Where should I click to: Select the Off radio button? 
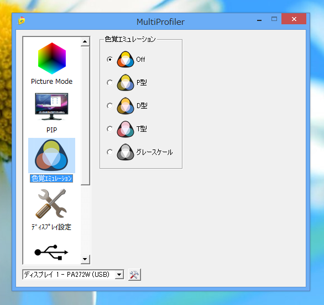tap(109, 60)
